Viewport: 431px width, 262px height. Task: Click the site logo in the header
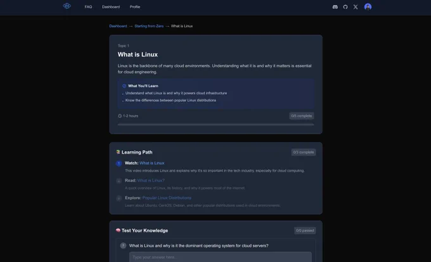click(x=67, y=6)
